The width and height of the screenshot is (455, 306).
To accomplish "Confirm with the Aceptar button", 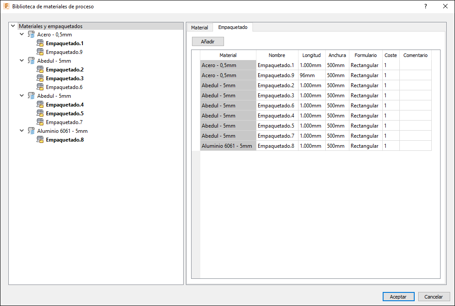I will [398, 297].
